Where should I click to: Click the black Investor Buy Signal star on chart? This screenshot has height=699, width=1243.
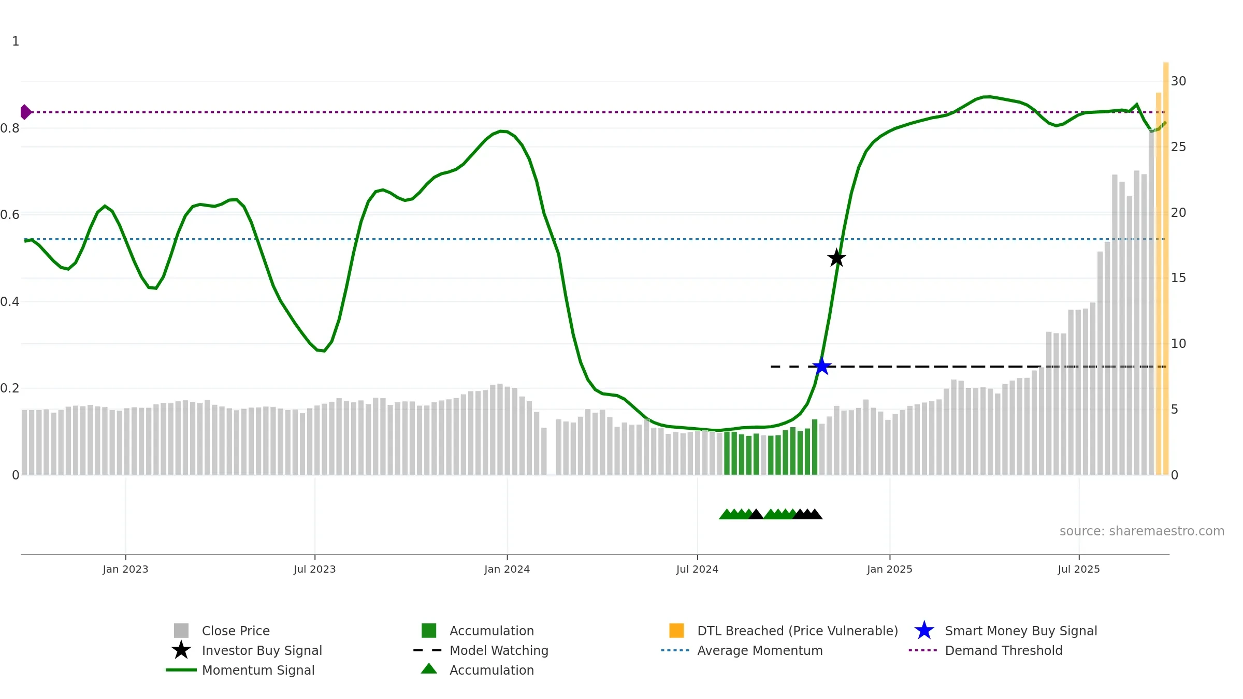click(836, 258)
